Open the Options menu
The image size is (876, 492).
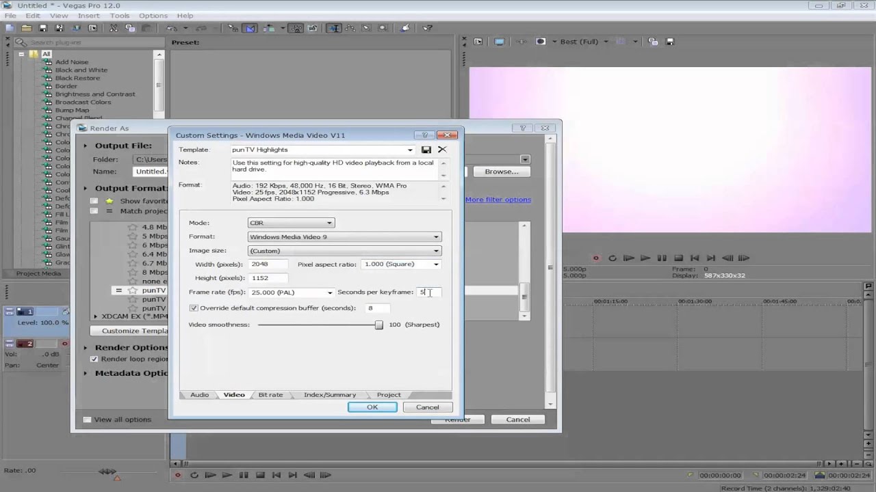point(153,16)
